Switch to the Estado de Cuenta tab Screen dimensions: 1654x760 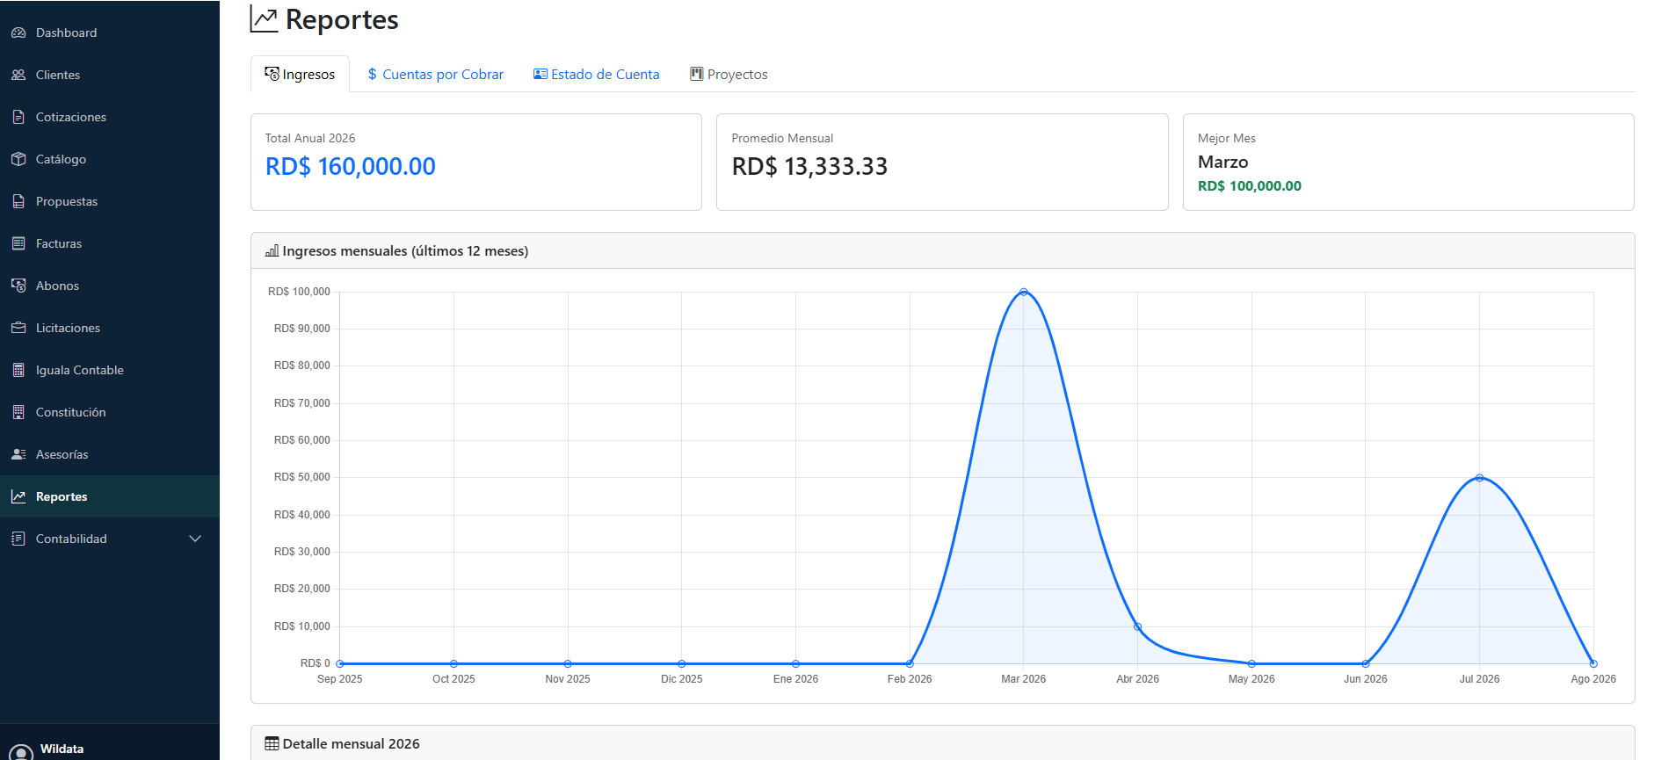(597, 74)
